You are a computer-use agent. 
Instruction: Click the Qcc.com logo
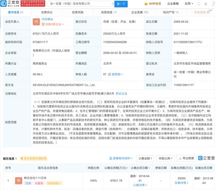pyautogui.click(x=10, y=4)
